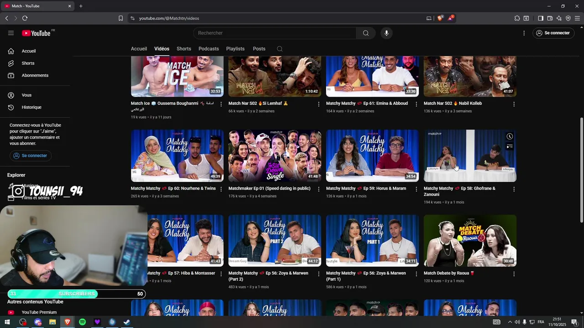584x328 pixels.
Task: Open options for Ep 59 Horus video
Action: 416,189
